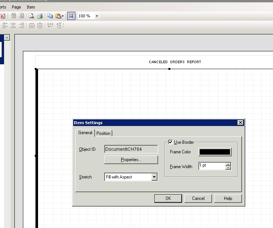Expand the 100 % zoom dropdown
Image resolution: width=273 pixels, height=228 pixels.
point(97,16)
